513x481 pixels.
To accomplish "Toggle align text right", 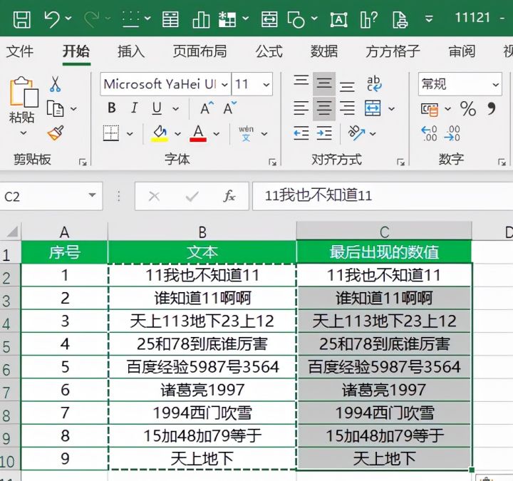I will coord(347,108).
